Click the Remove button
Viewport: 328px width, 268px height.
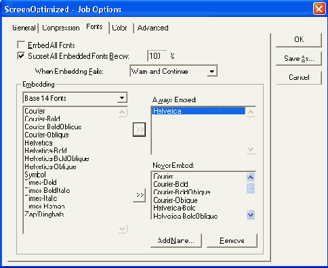coord(232,240)
